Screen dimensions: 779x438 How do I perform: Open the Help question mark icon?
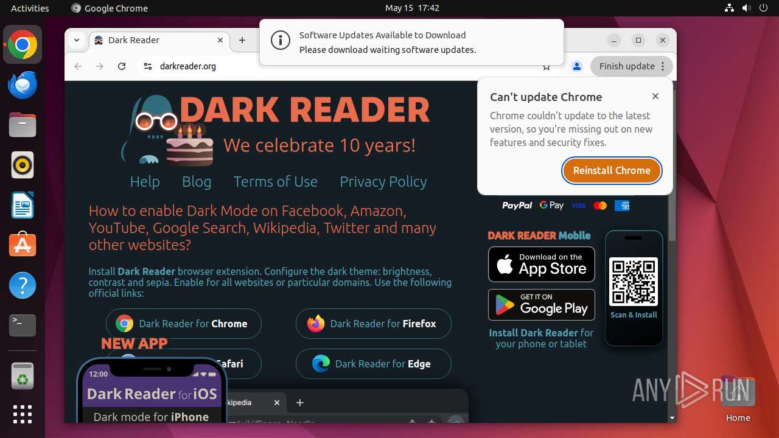point(23,285)
